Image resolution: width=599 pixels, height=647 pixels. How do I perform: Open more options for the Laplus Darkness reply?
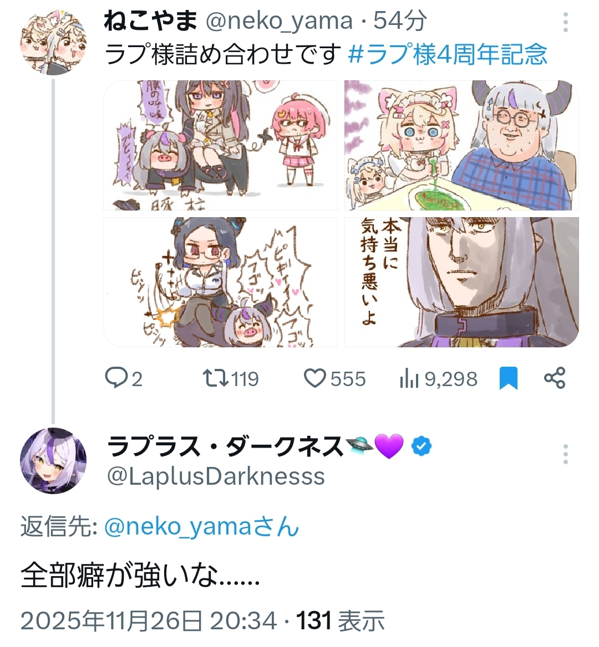click(x=566, y=454)
